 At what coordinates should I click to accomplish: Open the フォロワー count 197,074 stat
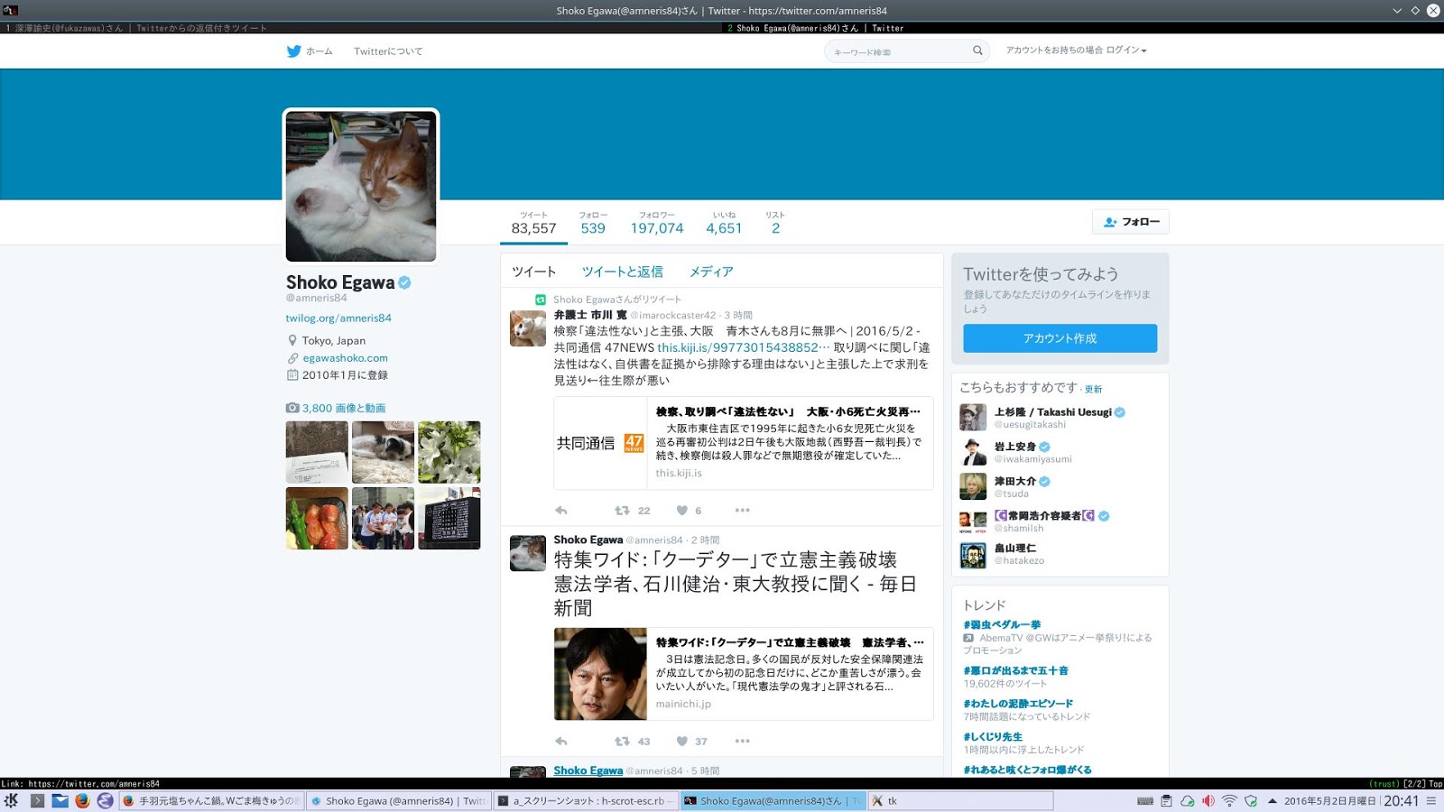tap(657, 223)
